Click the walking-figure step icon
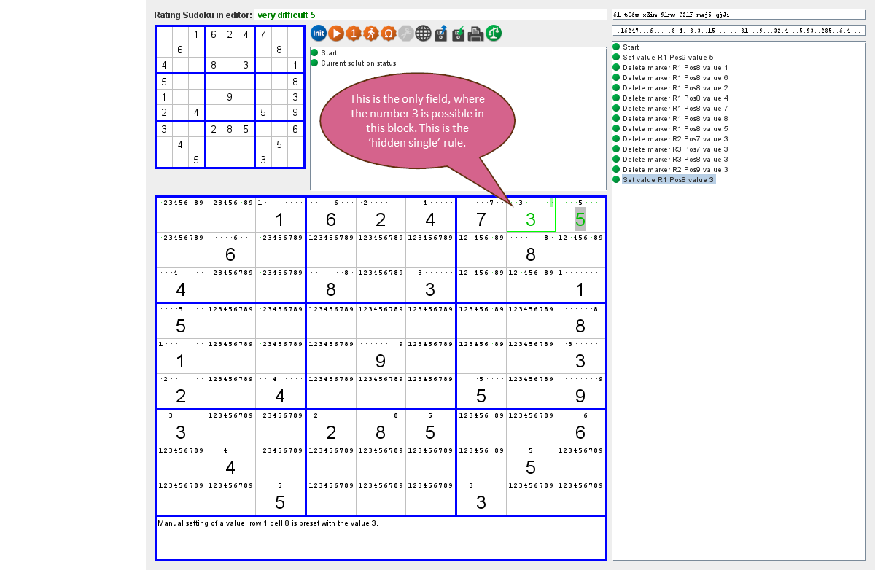The image size is (875, 570). pyautogui.click(x=371, y=33)
